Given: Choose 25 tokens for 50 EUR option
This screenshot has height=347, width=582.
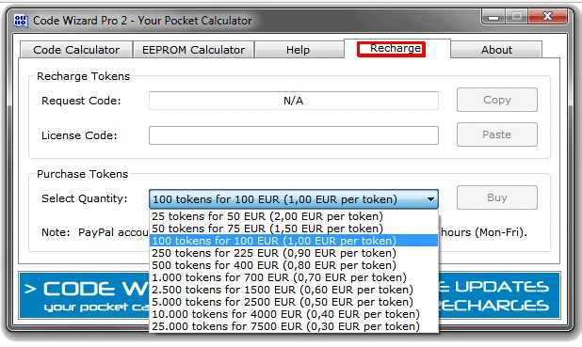Looking at the screenshot, I should (x=294, y=216).
